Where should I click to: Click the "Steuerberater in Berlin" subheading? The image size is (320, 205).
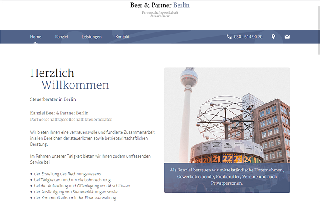53,99
